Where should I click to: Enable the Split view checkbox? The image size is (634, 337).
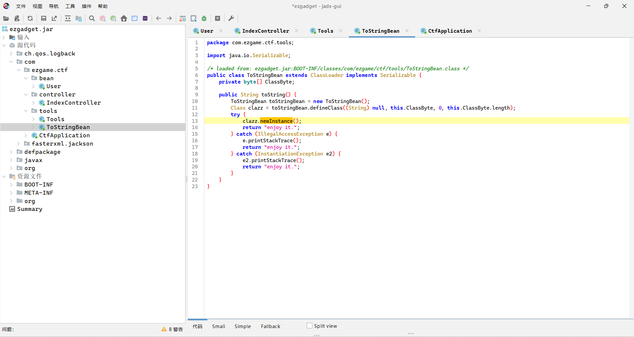pos(309,326)
